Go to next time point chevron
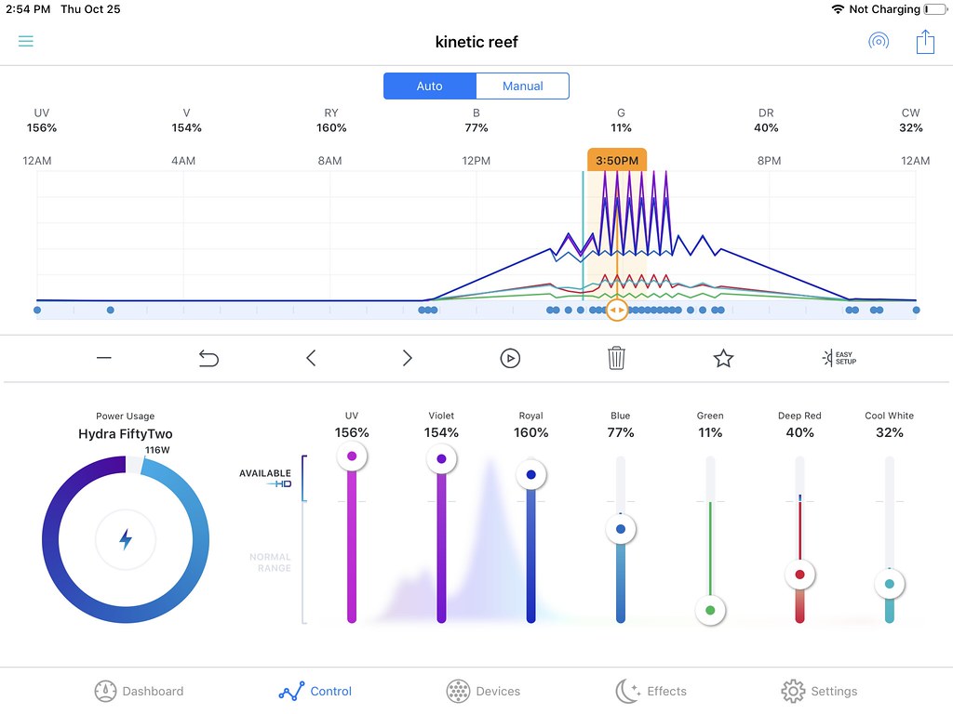 pyautogui.click(x=408, y=358)
